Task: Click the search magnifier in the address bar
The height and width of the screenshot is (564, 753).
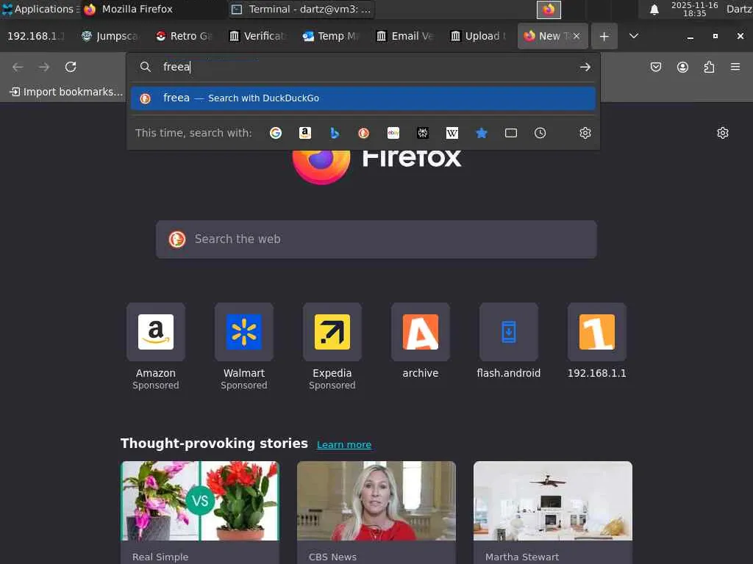Action: pos(146,67)
